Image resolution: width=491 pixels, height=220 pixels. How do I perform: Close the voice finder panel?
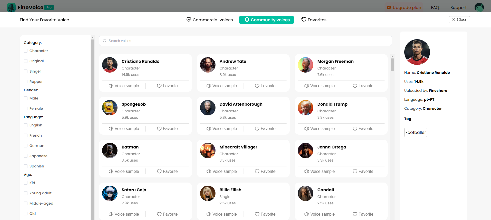tap(459, 19)
